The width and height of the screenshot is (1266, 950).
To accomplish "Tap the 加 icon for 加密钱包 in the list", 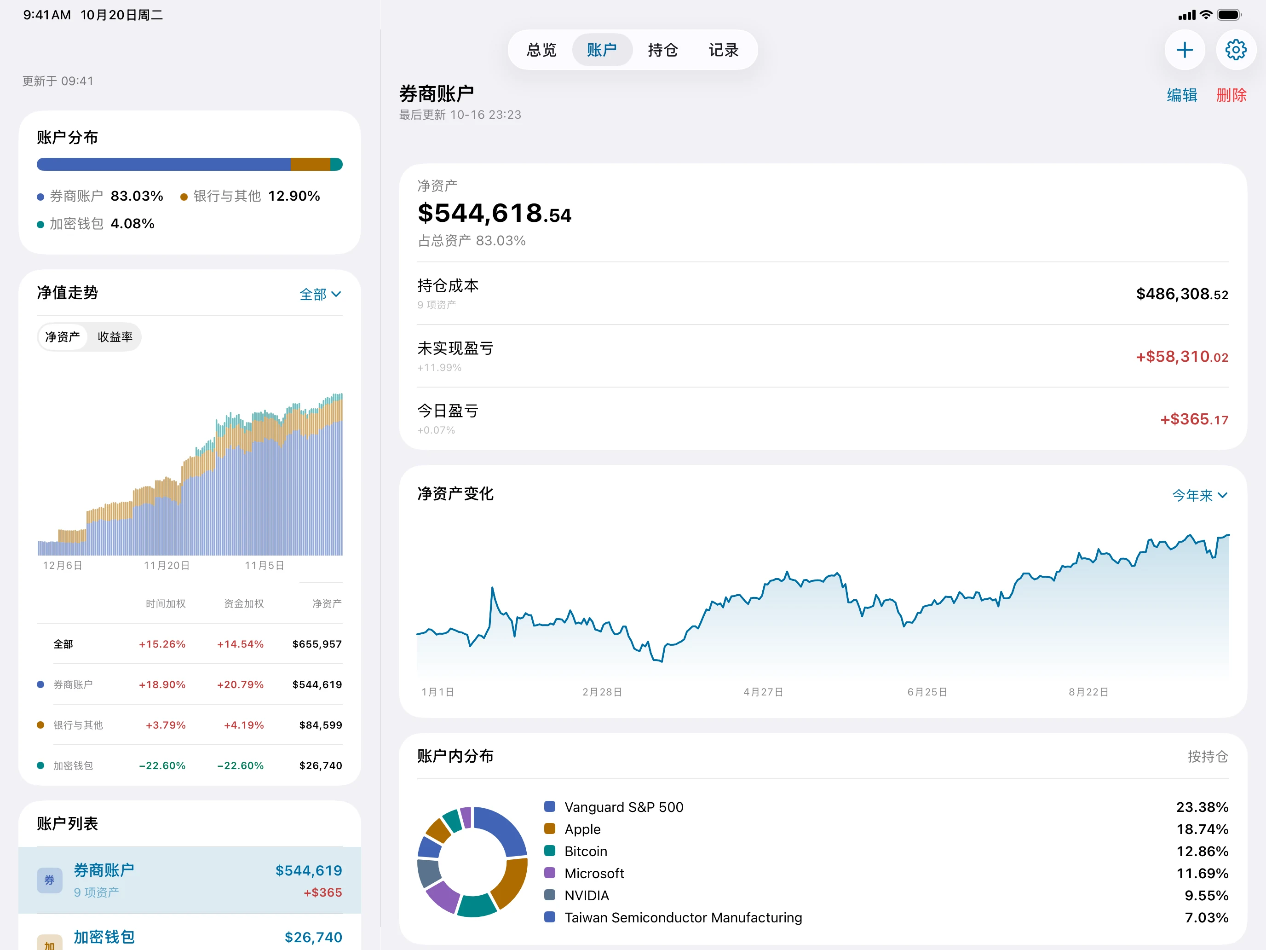I will (50, 943).
